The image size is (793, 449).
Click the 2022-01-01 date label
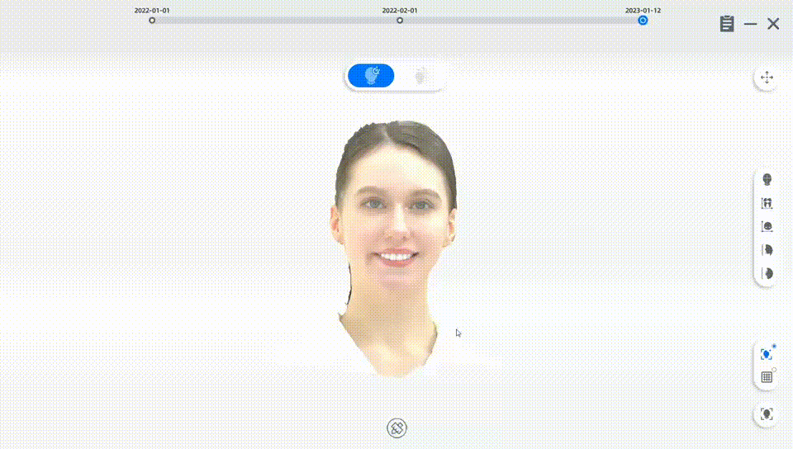coord(152,10)
